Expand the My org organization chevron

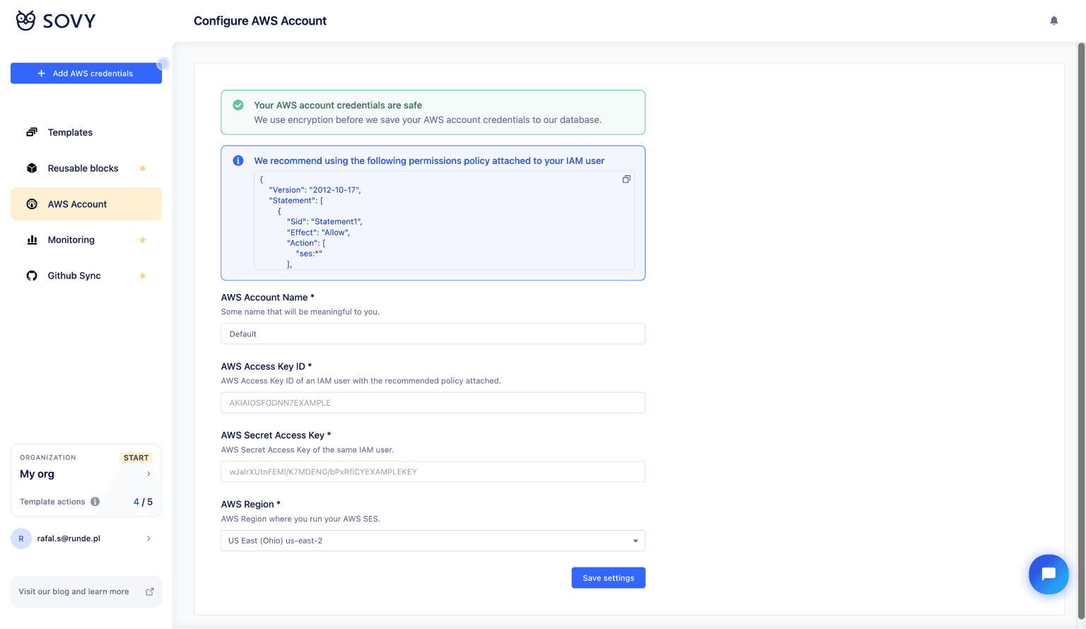[148, 474]
